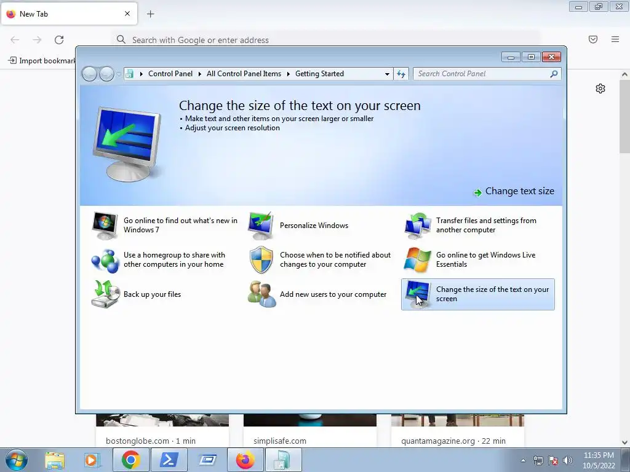The height and width of the screenshot is (472, 630).
Task: Refresh the Control Panel address bar
Action: [x=401, y=74]
